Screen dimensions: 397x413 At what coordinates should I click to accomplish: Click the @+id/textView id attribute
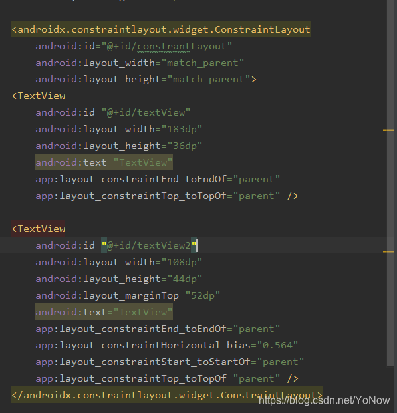113,112
